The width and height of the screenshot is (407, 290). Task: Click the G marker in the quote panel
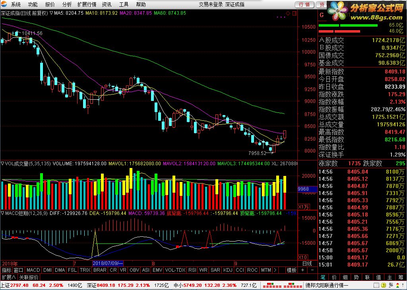(322, 15)
